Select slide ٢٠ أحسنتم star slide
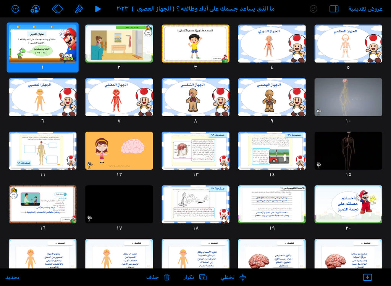Screen dimensions: 391x286 (x=348, y=204)
